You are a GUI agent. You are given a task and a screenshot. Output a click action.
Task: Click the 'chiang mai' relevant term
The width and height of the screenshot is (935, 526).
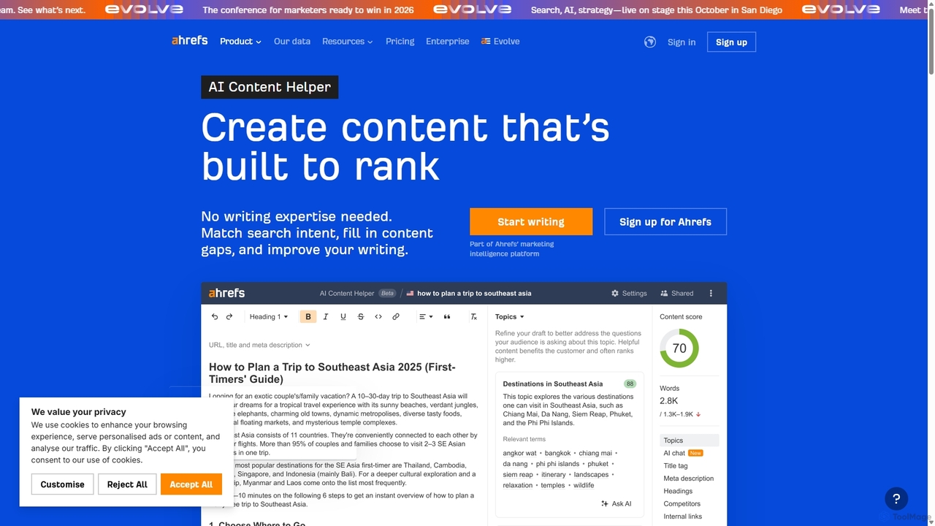coord(595,453)
